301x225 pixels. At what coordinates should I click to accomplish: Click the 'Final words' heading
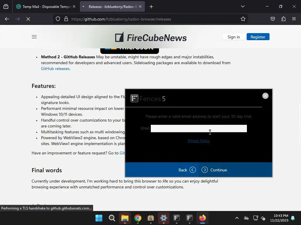47,170
